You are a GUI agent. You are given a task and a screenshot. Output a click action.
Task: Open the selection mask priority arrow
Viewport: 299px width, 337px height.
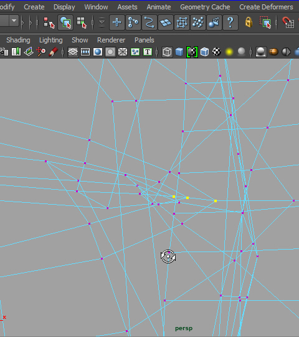pyautogui.click(x=102, y=22)
